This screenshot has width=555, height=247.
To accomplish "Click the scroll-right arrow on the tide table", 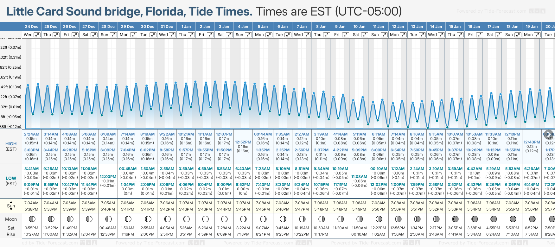I will pos(548,134).
